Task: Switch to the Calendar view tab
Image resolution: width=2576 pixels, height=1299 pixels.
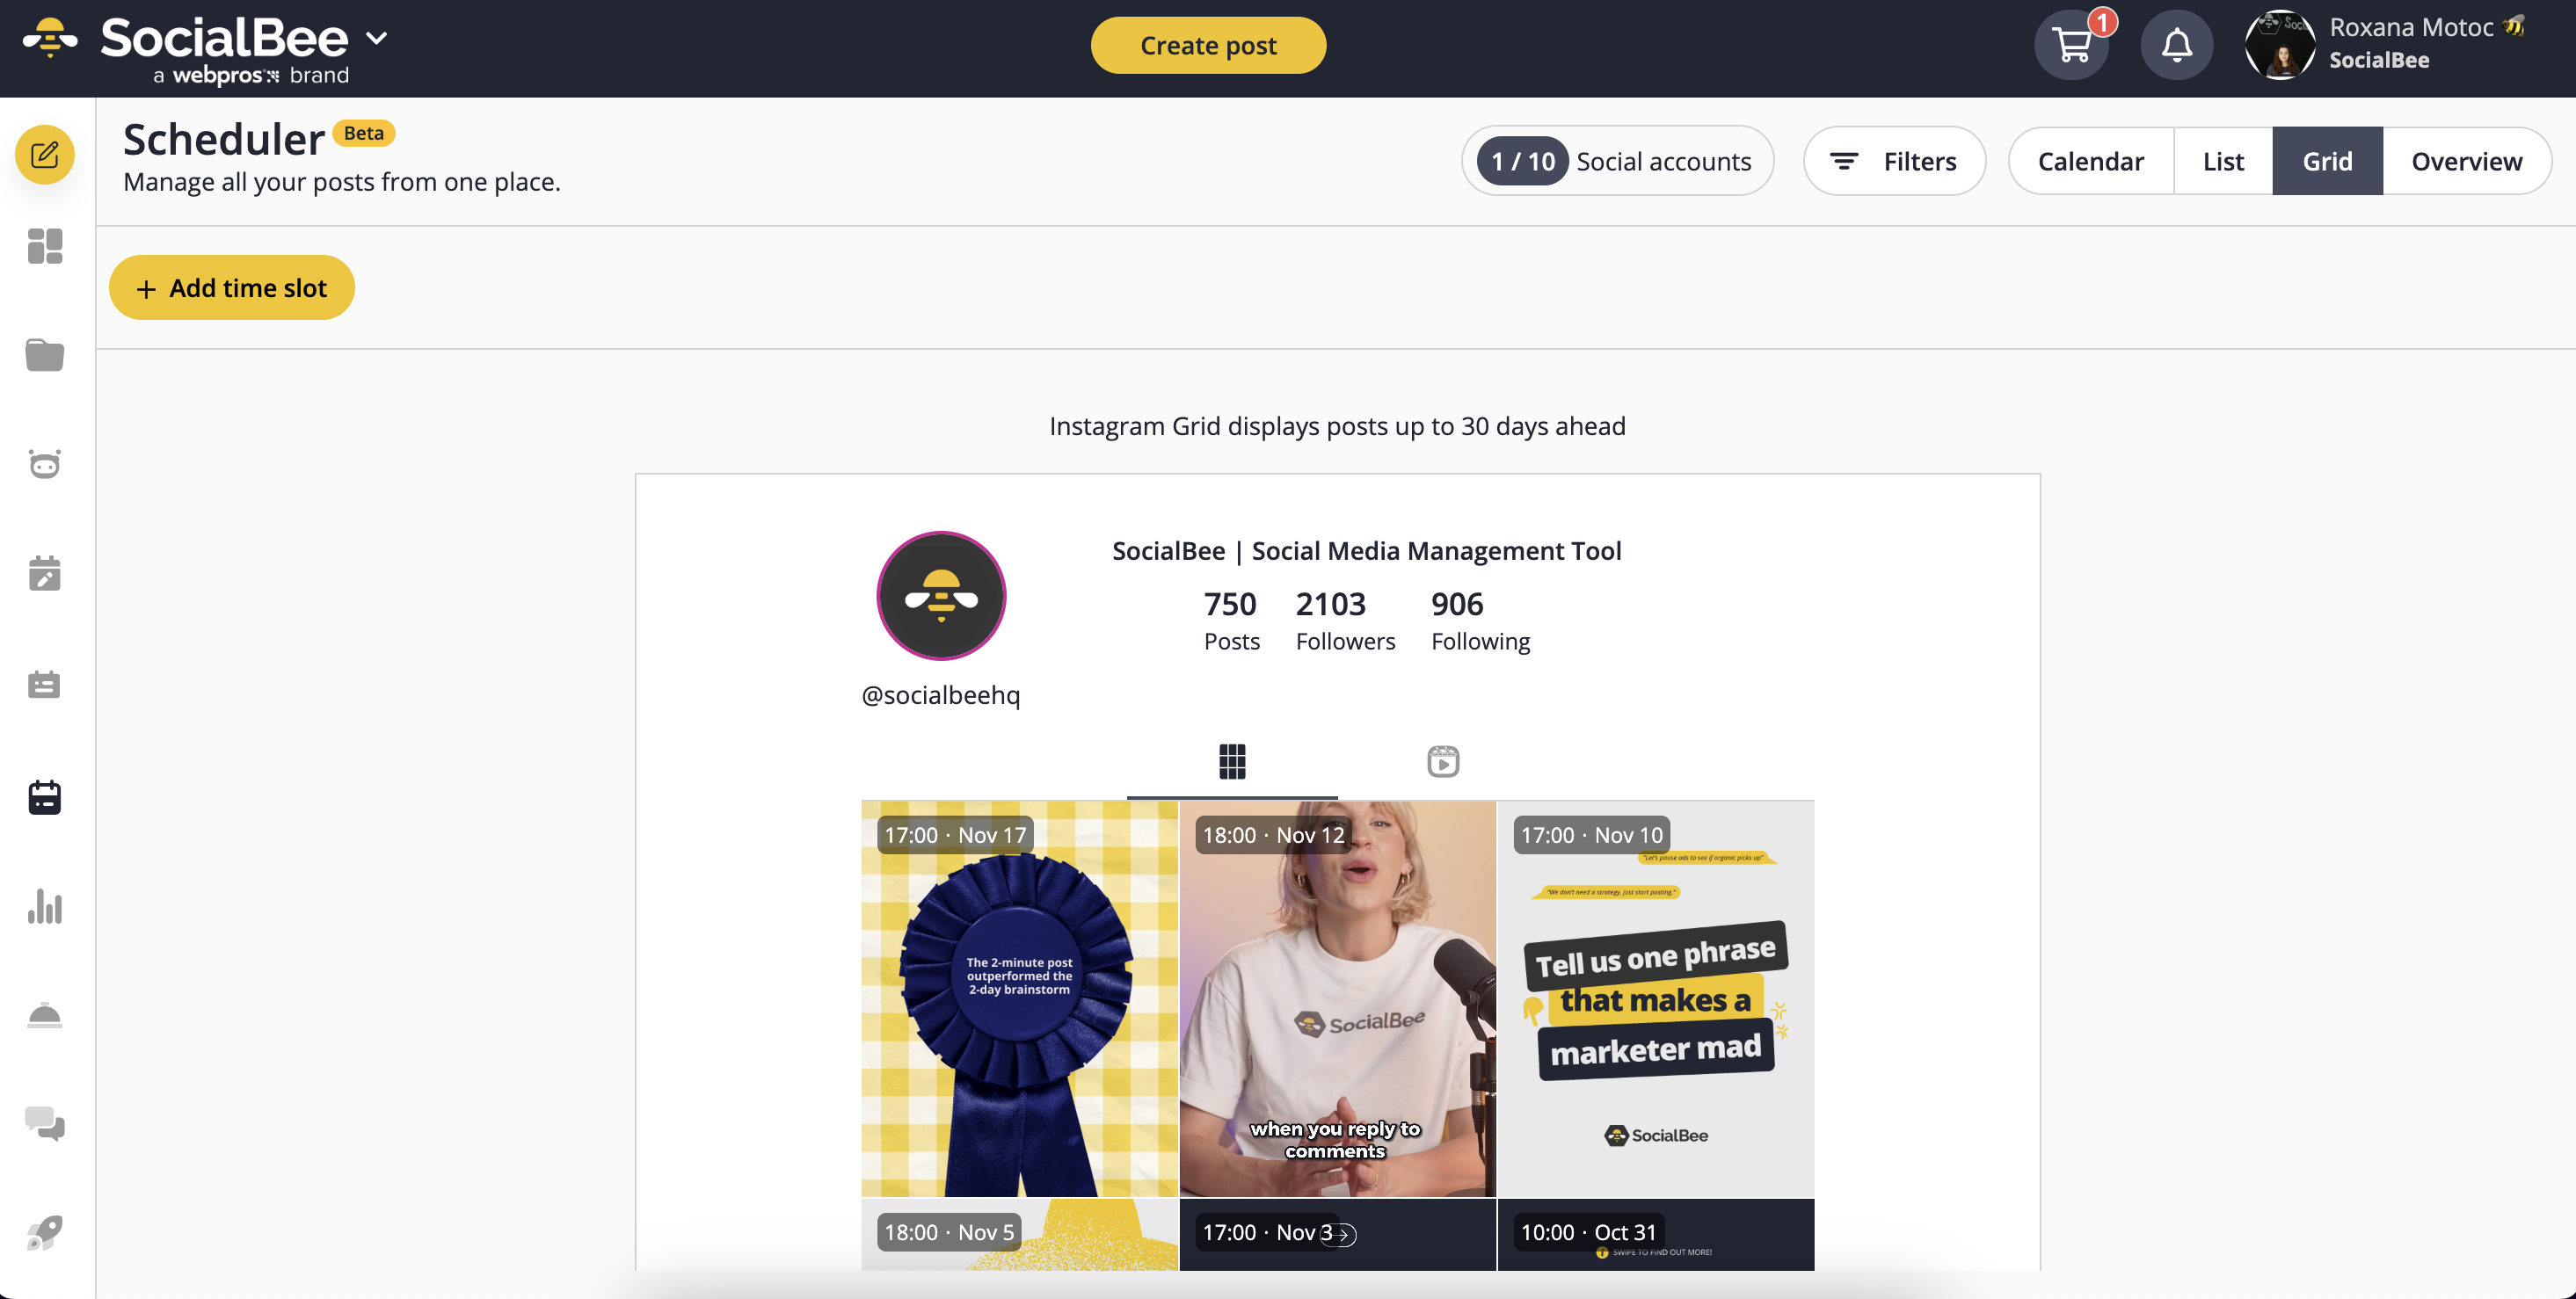Action: click(x=2090, y=160)
